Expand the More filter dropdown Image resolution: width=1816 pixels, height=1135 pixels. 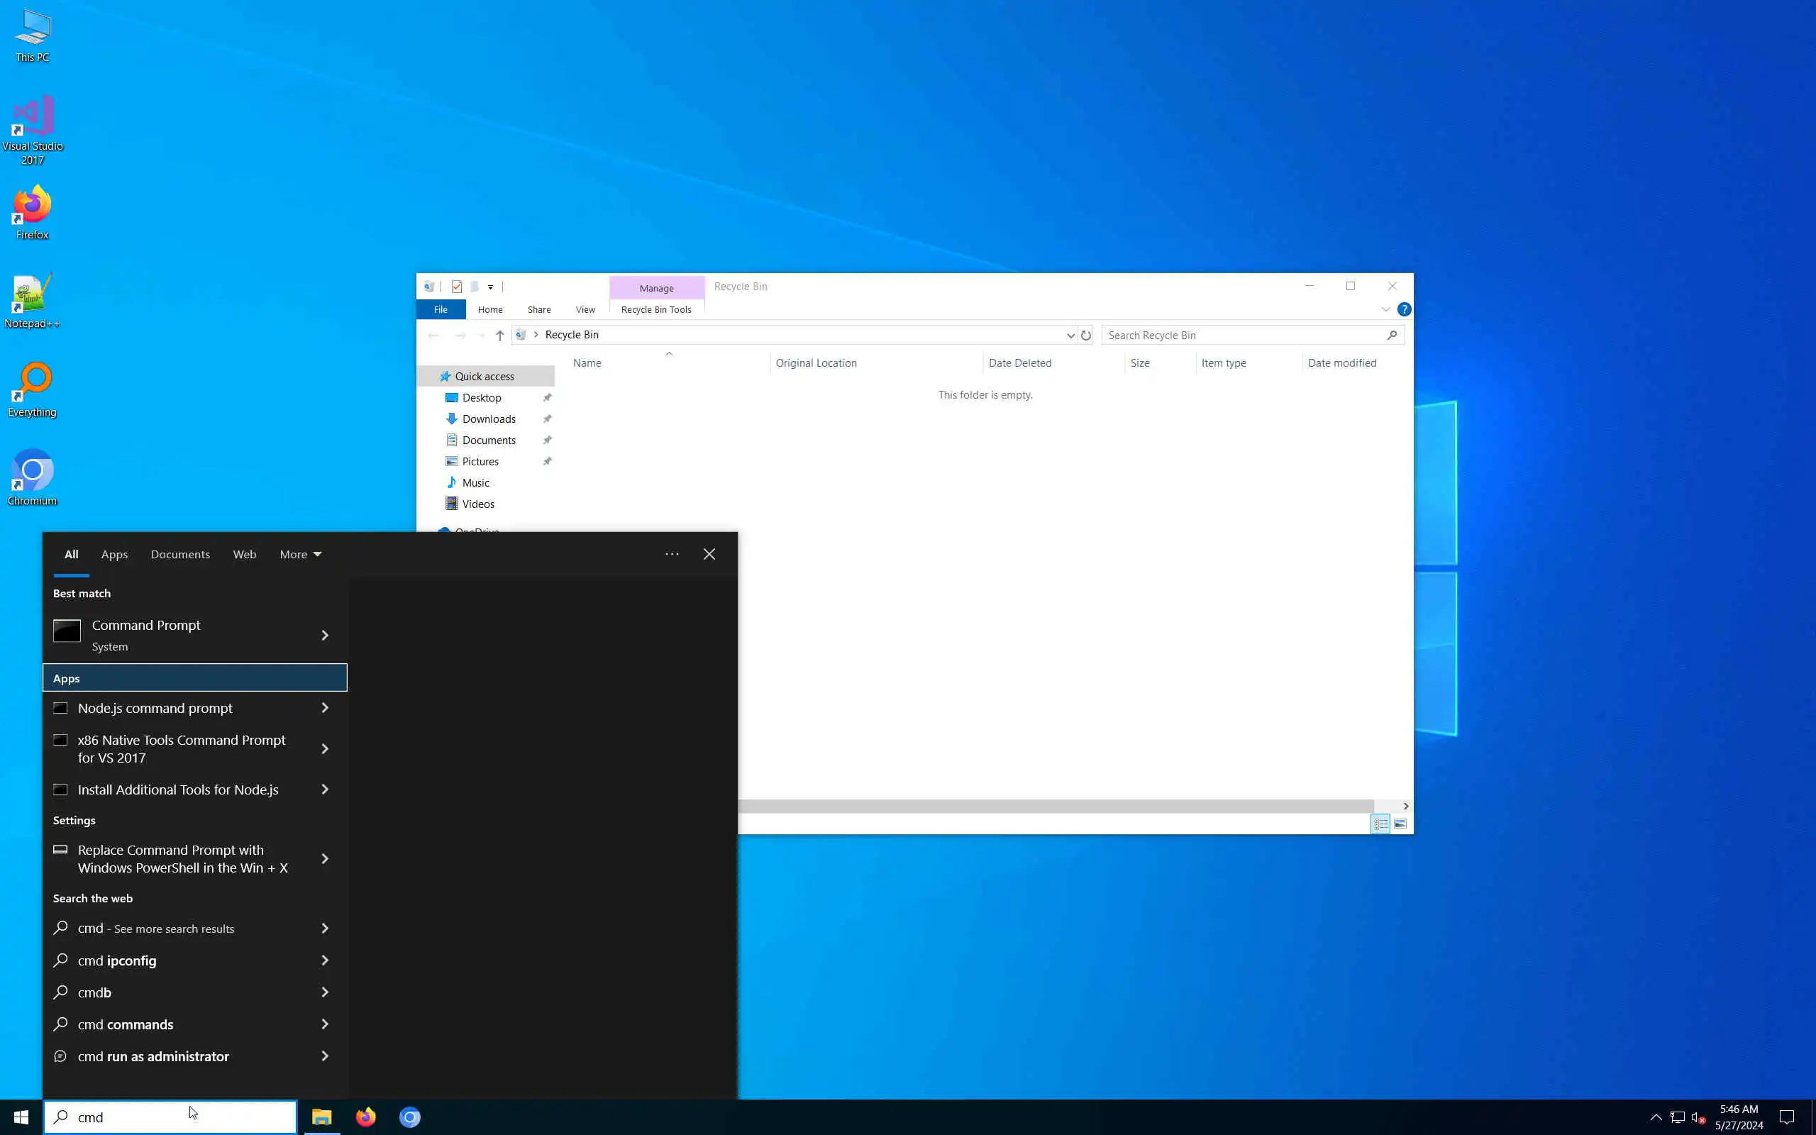[300, 555]
